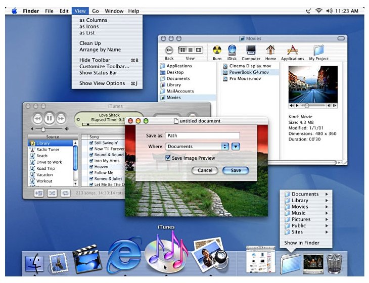Click the Wi-Fi status icon in menu bar
Viewport: 369px width, 283px height.
pos(319,11)
